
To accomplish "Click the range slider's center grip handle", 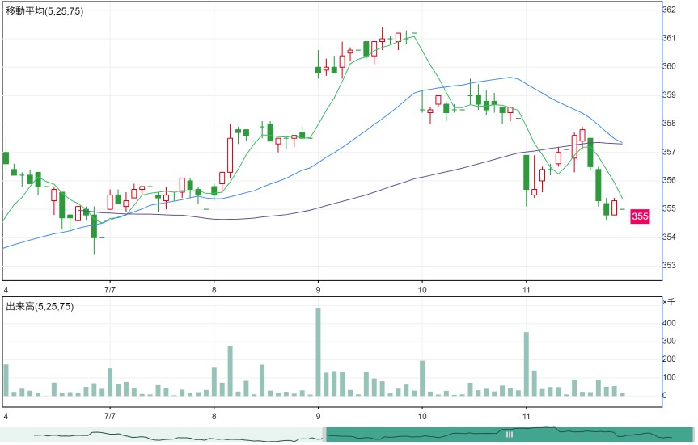I will click(x=510, y=435).
